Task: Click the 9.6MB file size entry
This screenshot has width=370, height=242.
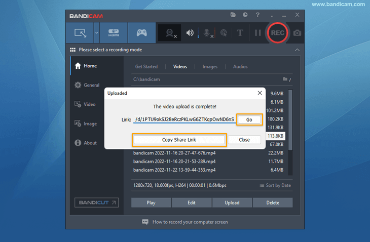Action: point(277,94)
